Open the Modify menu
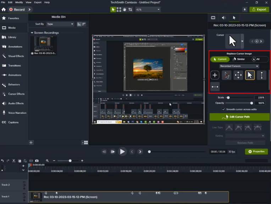The height and width of the screenshot is (204, 271). tap(19, 2)
